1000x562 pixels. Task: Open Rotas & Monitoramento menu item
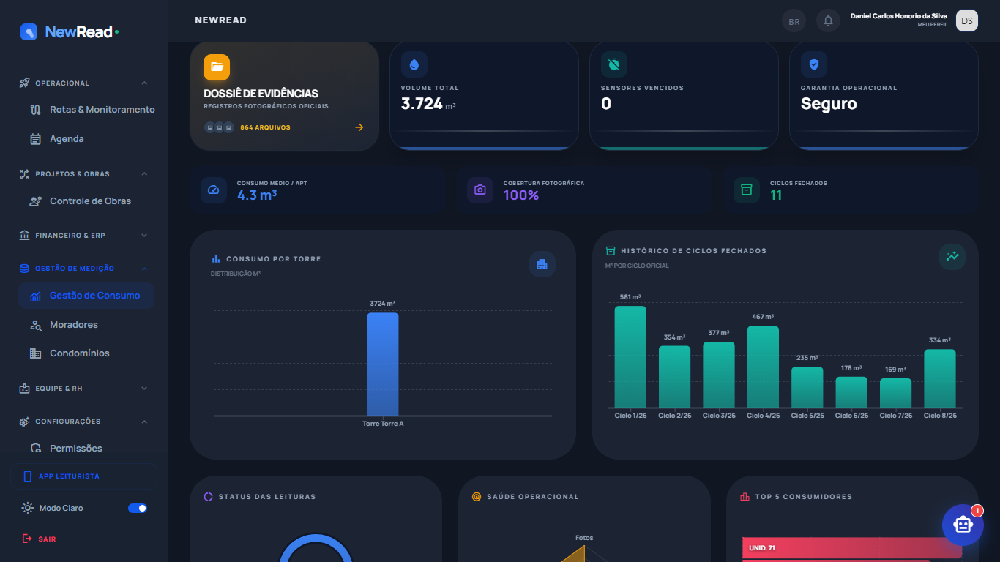[86, 110]
